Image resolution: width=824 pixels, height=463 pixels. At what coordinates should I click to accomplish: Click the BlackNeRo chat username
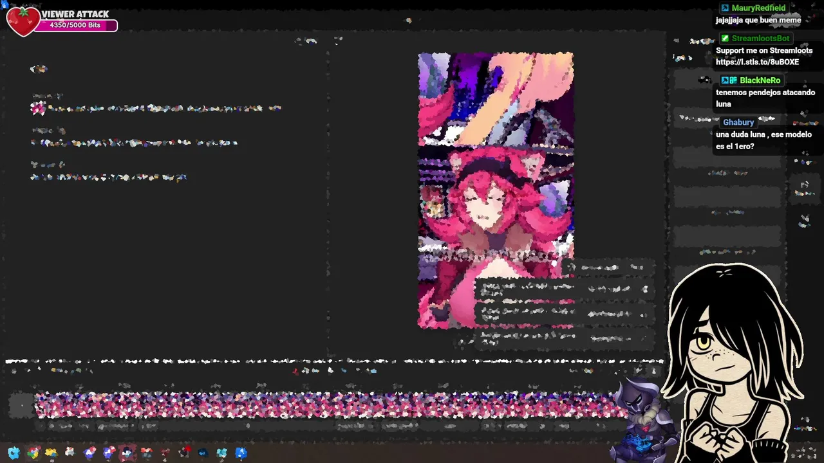pyautogui.click(x=760, y=80)
